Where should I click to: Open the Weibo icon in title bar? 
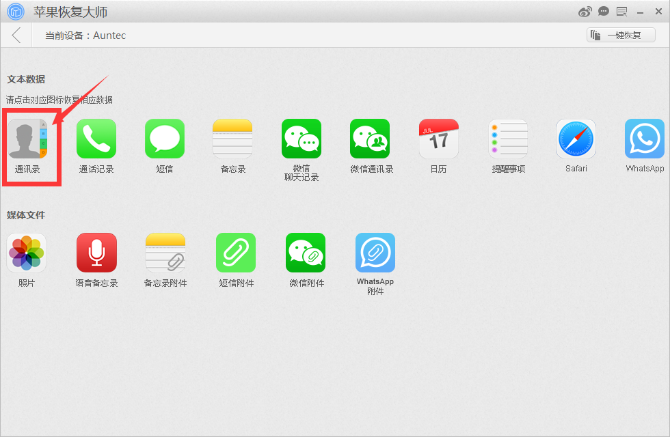coord(585,12)
